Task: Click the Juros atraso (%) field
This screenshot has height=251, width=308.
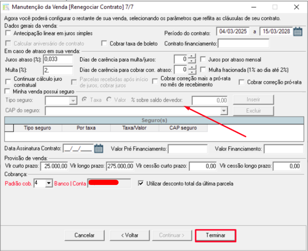Action: (x=58, y=60)
